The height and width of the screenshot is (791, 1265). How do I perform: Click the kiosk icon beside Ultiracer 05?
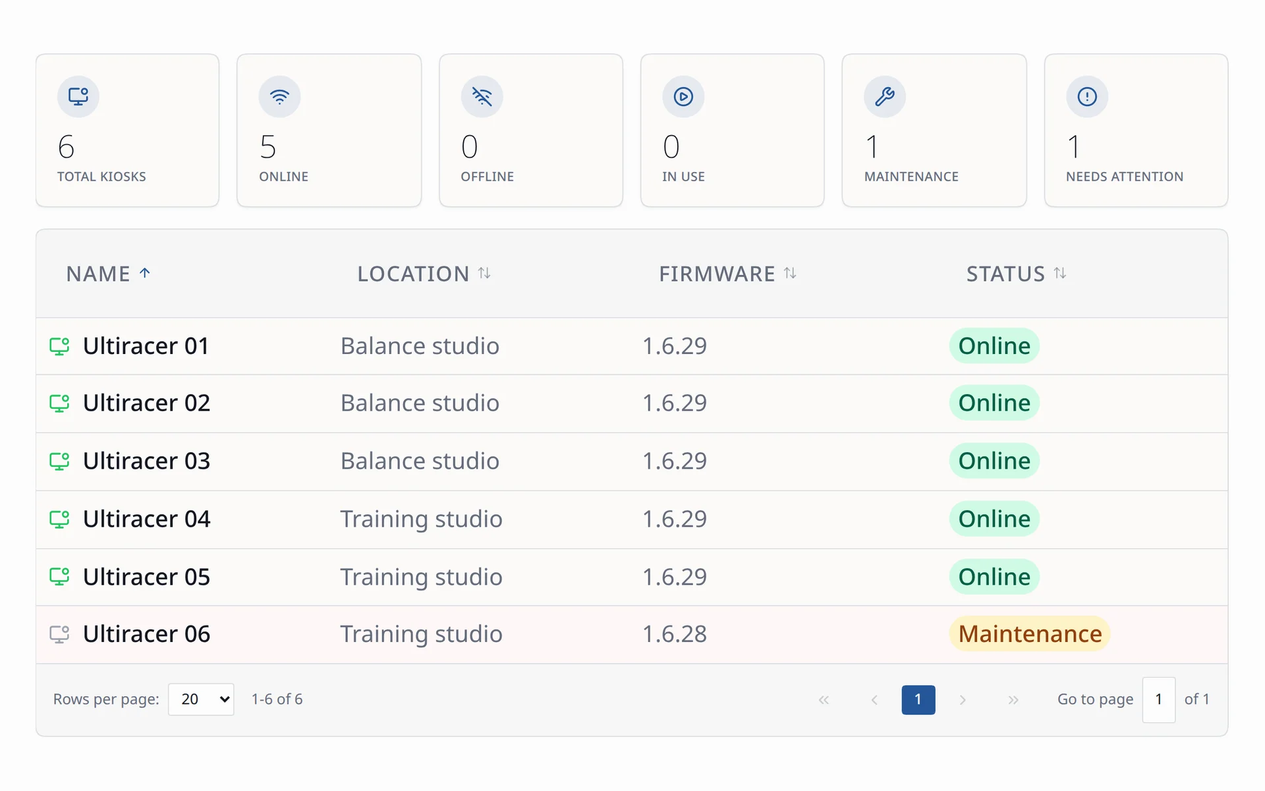pos(59,577)
